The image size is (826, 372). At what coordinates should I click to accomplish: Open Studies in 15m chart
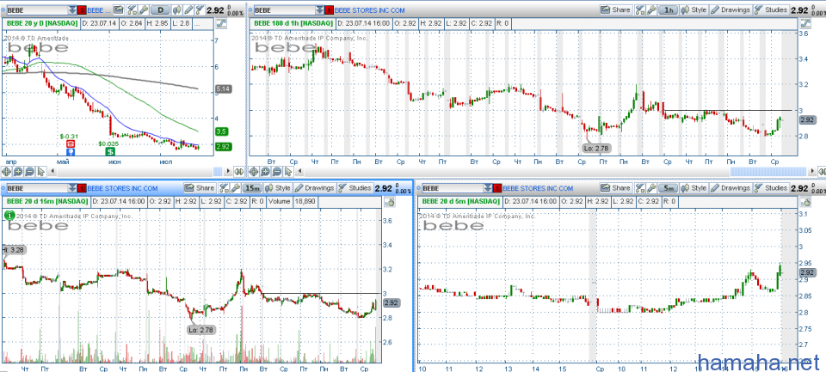pos(355,188)
